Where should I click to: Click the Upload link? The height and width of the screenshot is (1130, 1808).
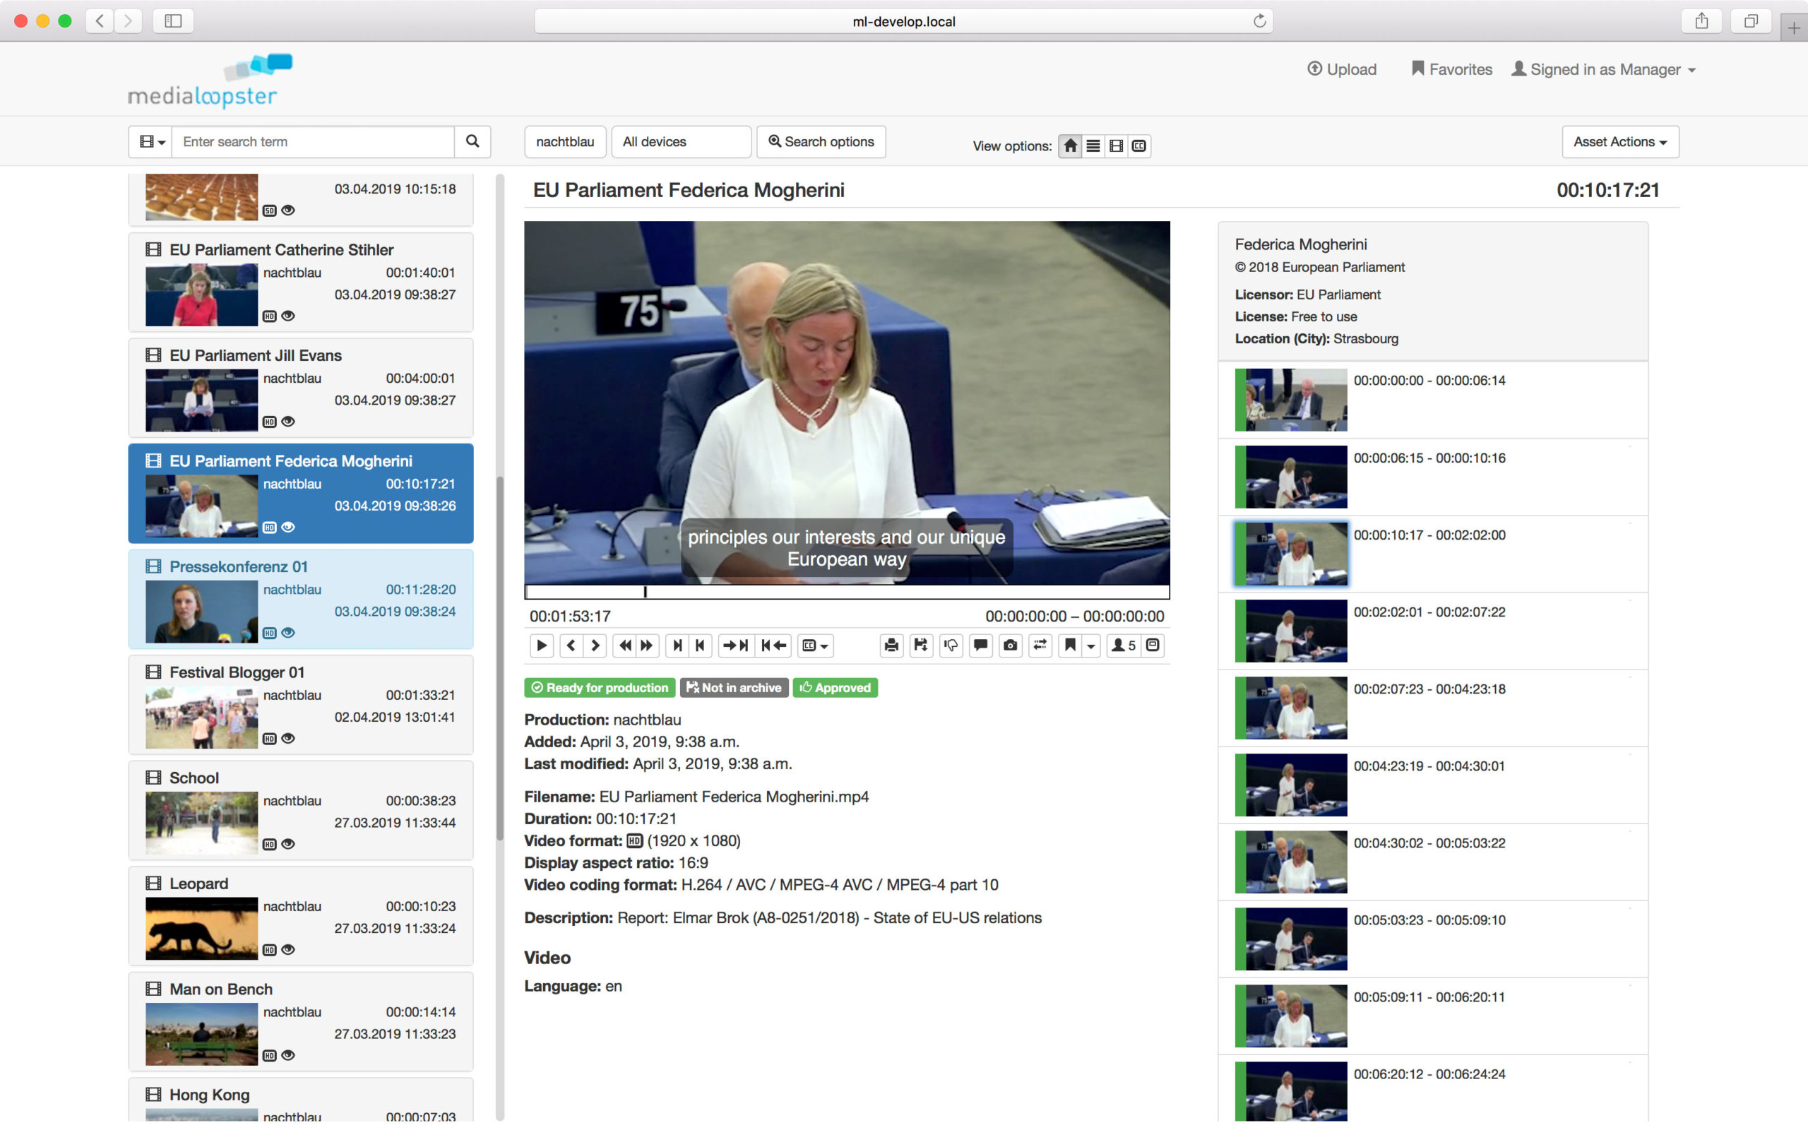coord(1342,69)
